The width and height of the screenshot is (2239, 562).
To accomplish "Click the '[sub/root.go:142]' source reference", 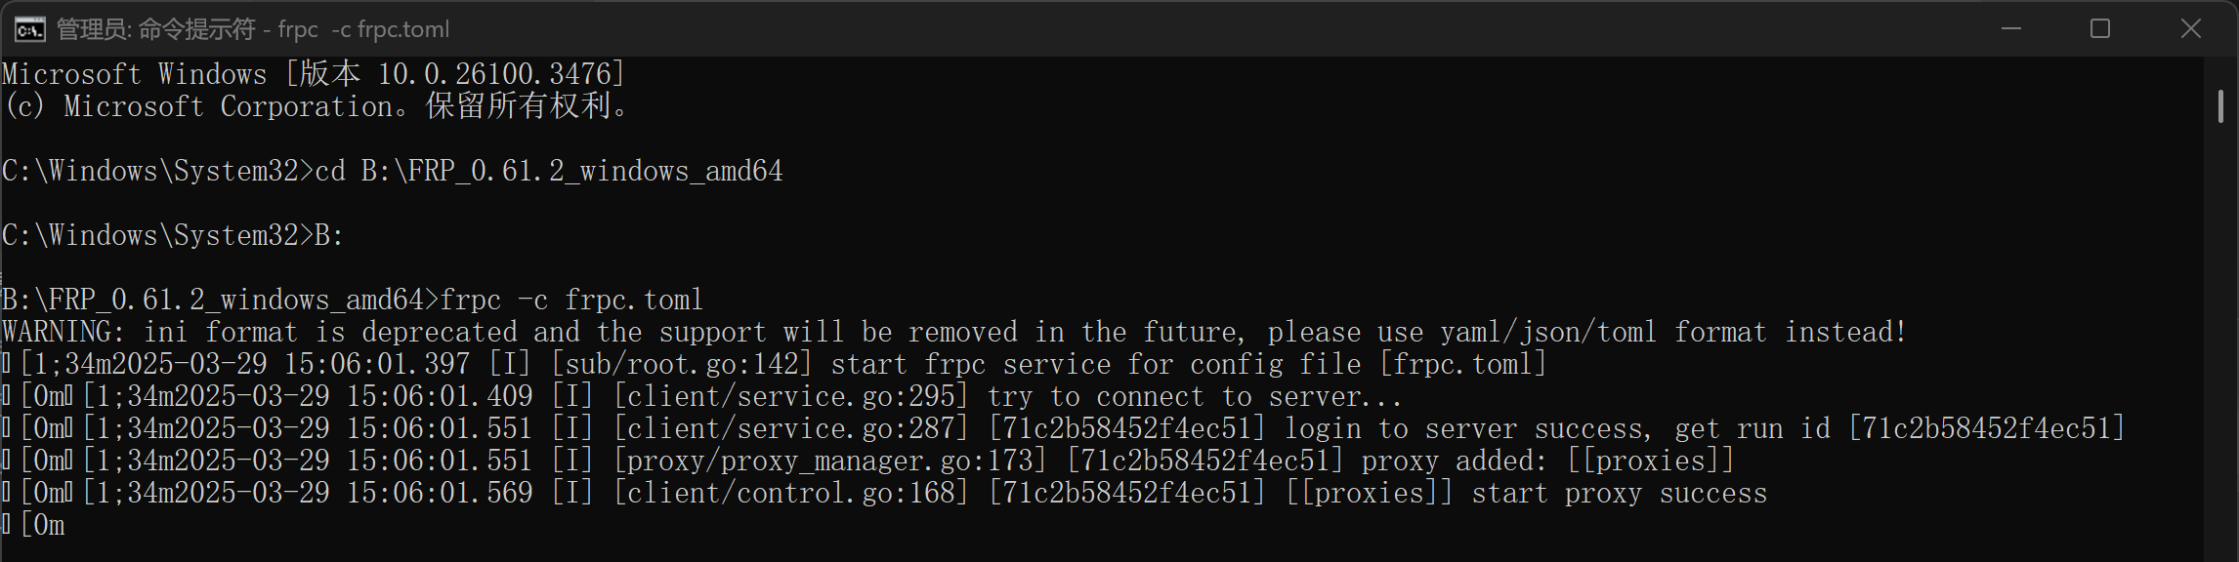I will pyautogui.click(x=682, y=364).
